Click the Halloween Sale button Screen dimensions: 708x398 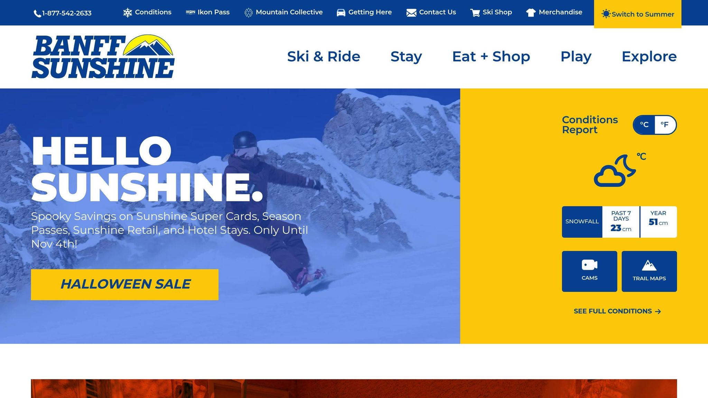(x=125, y=284)
